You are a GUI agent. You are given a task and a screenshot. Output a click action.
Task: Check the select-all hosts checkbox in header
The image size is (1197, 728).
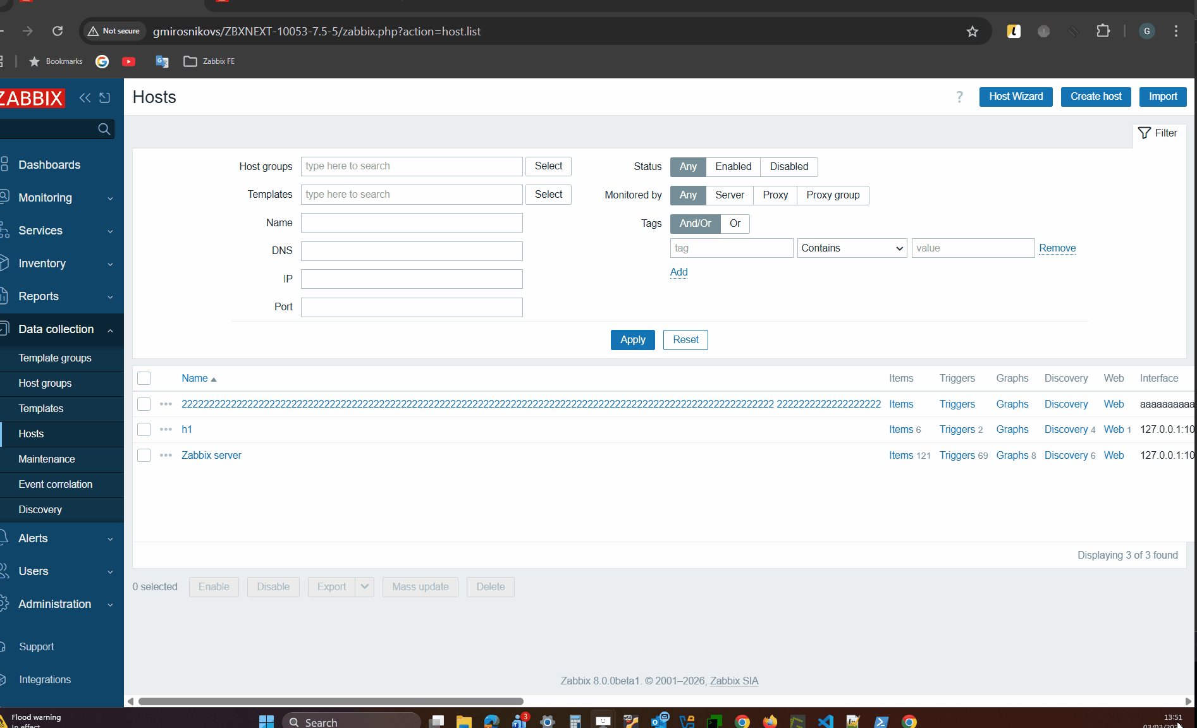point(144,379)
